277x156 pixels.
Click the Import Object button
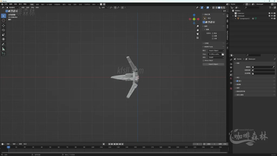click(x=213, y=64)
